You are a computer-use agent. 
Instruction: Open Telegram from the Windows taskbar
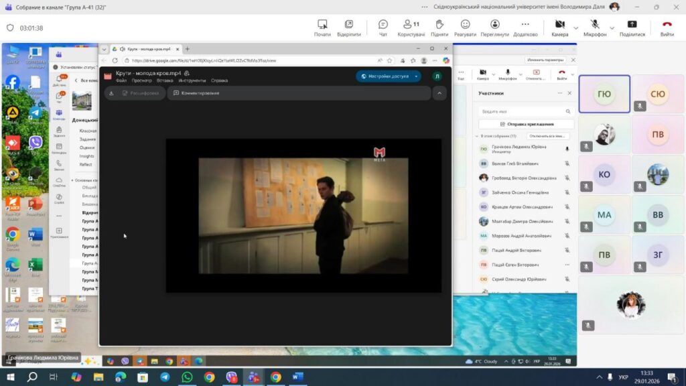click(165, 377)
